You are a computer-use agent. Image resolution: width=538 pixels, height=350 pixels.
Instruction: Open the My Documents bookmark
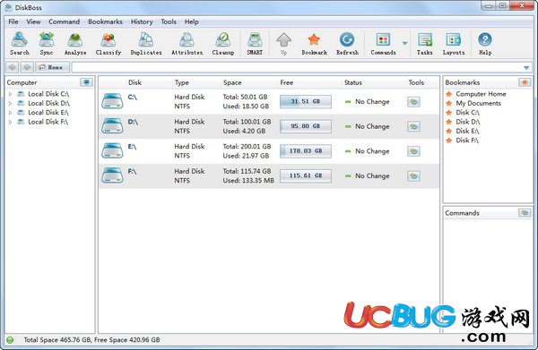[478, 103]
